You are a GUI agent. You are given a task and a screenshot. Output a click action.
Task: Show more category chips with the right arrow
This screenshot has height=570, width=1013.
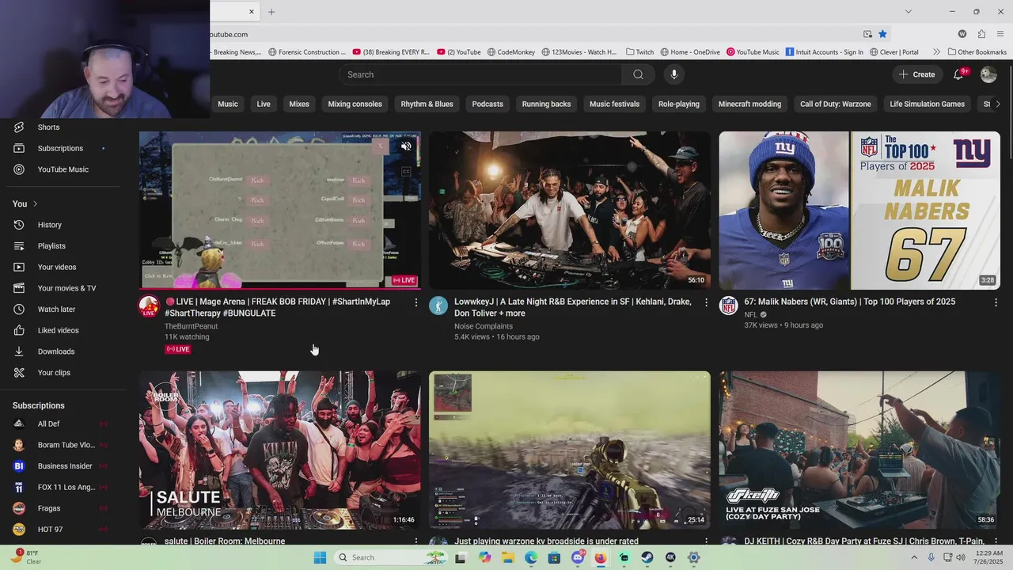click(x=997, y=104)
